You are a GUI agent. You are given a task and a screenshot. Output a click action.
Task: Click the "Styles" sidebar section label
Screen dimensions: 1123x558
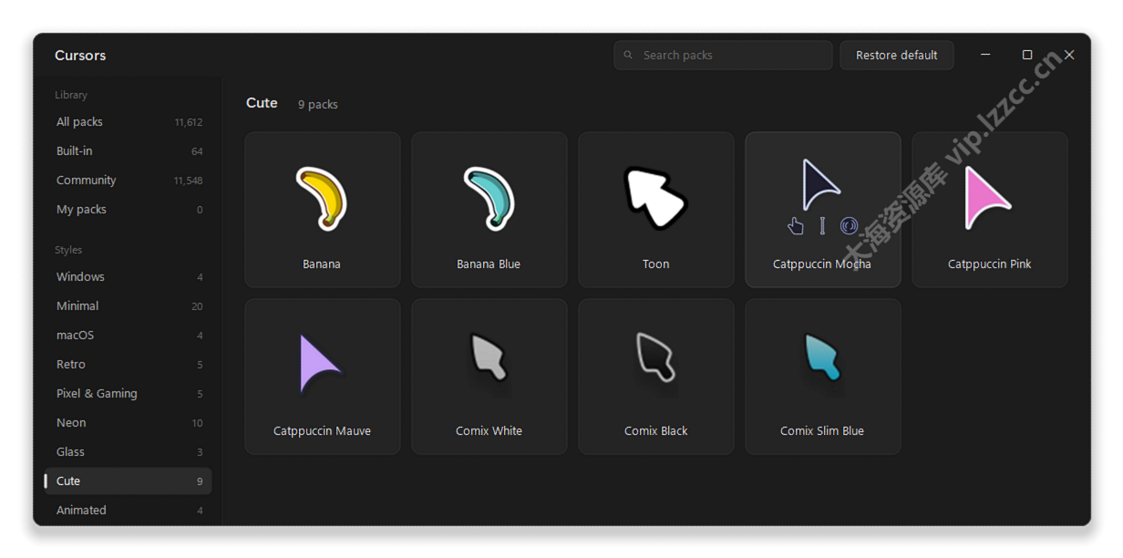[68, 250]
